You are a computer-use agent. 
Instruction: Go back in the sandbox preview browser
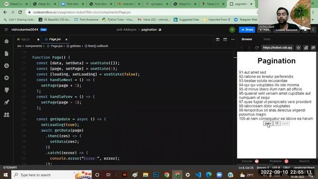point(242,48)
